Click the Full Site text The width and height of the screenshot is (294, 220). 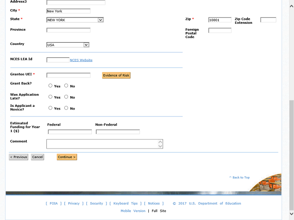coord(159,211)
